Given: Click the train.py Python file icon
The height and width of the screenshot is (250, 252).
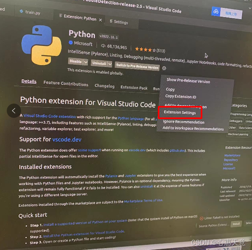Looking at the screenshot, I should (x=21, y=11).
